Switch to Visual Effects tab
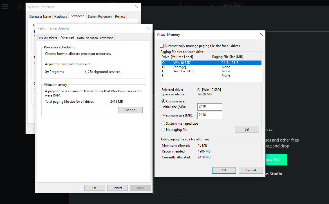329x204 pixels. [48, 38]
